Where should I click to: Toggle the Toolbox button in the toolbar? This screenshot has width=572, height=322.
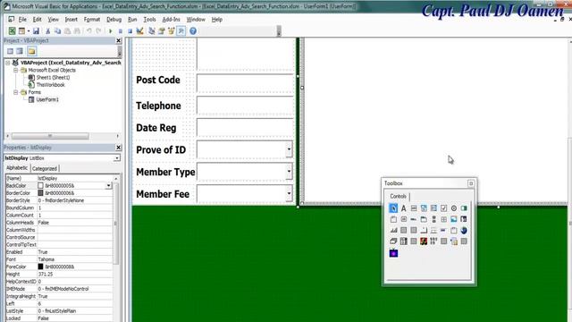pos(181,31)
